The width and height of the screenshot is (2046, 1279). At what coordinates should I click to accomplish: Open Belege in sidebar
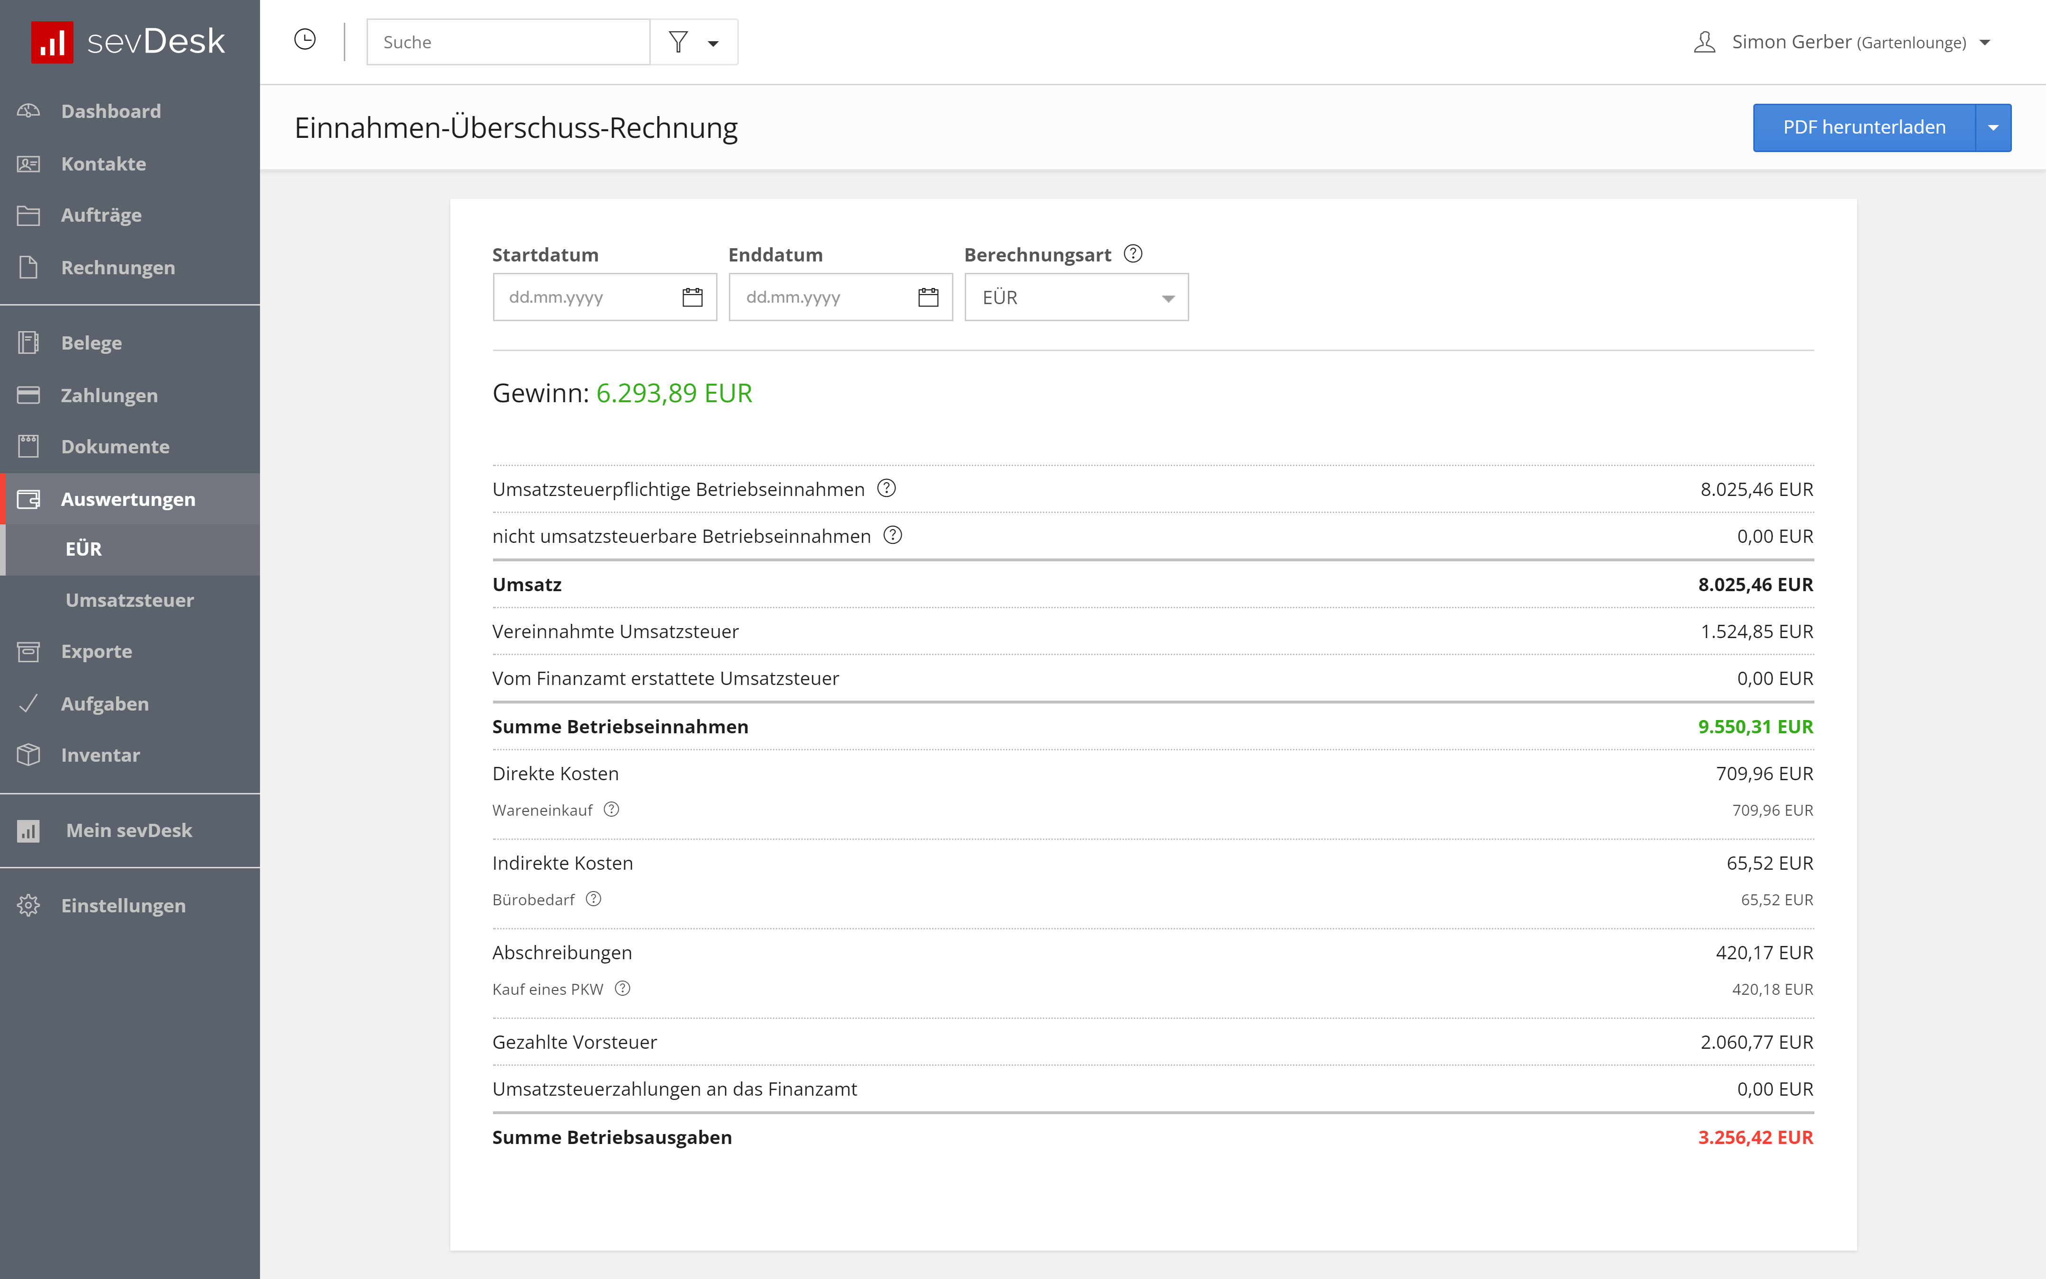click(129, 342)
